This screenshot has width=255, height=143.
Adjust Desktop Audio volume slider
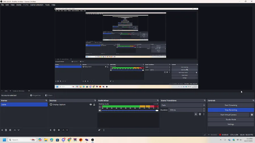pyautogui.click(x=130, y=110)
